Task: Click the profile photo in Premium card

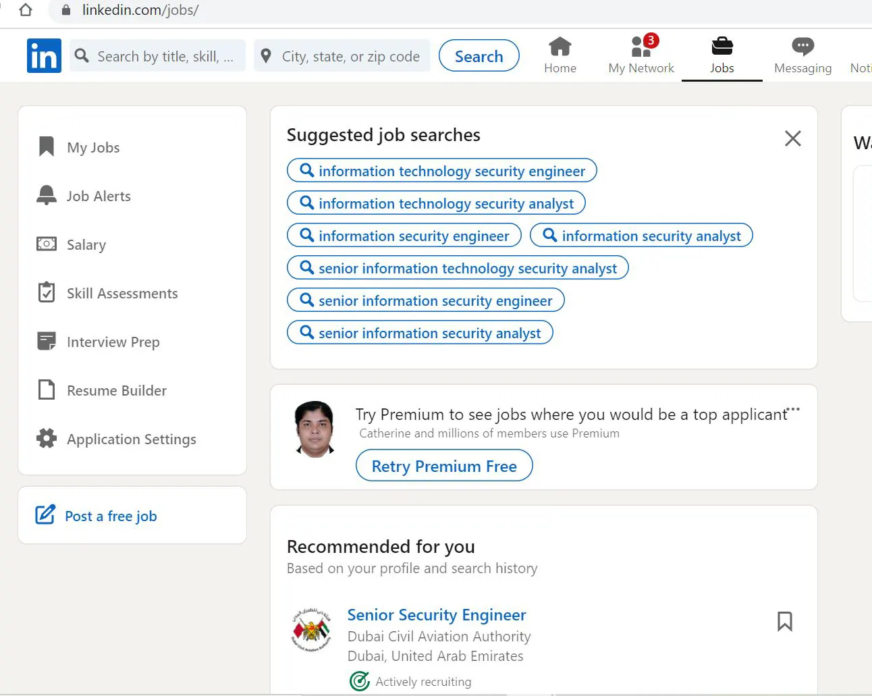Action: [315, 429]
